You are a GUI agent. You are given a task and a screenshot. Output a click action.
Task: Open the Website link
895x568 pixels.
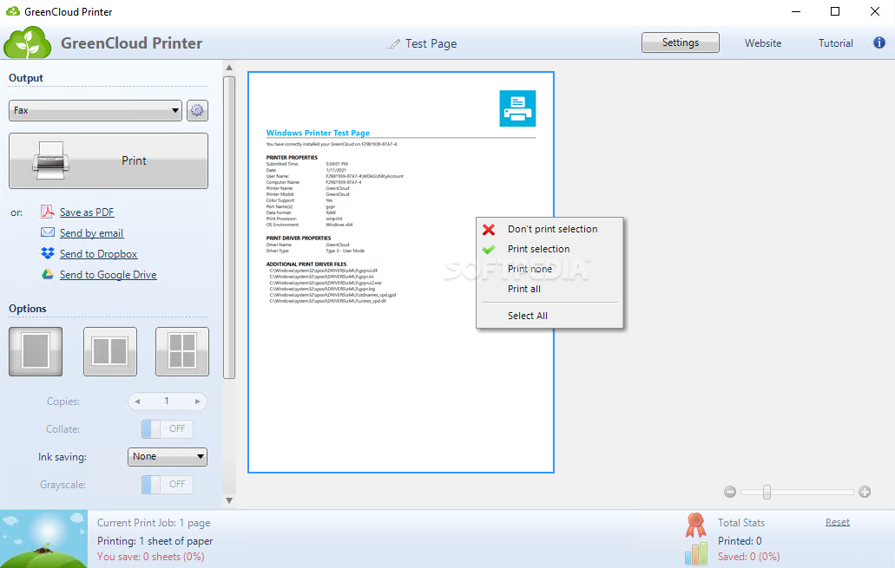coord(762,43)
